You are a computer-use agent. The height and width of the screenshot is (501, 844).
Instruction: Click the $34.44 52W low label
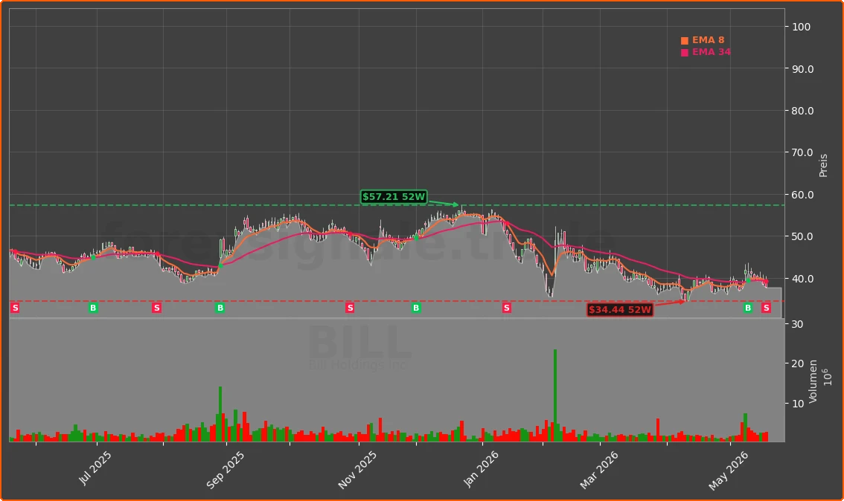coord(620,310)
